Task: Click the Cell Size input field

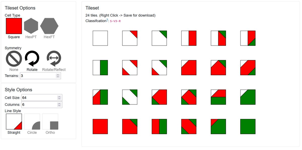Action: tap(39, 98)
